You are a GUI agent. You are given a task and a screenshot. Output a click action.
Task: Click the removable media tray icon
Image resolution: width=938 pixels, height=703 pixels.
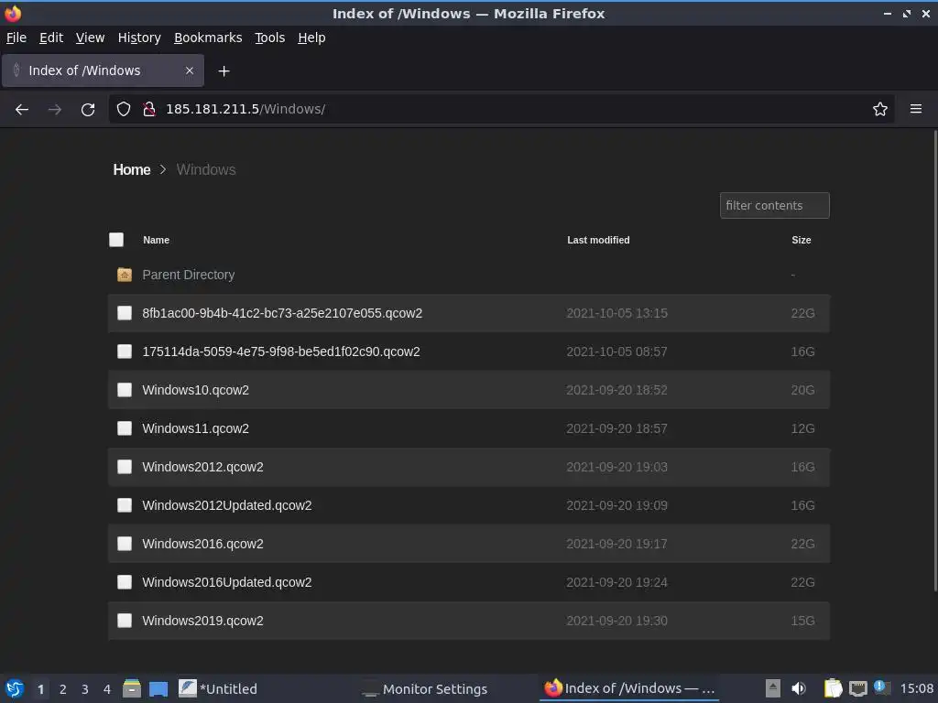click(773, 688)
